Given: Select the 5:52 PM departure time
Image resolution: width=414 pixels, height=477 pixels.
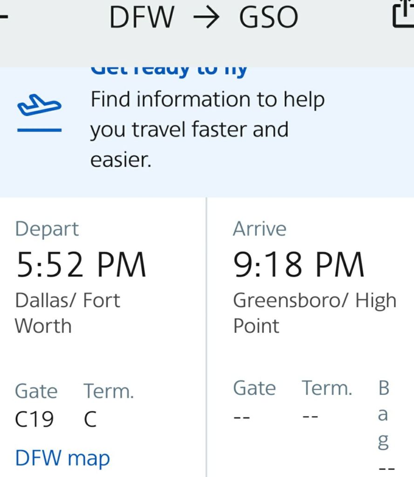Looking at the screenshot, I should click(81, 264).
